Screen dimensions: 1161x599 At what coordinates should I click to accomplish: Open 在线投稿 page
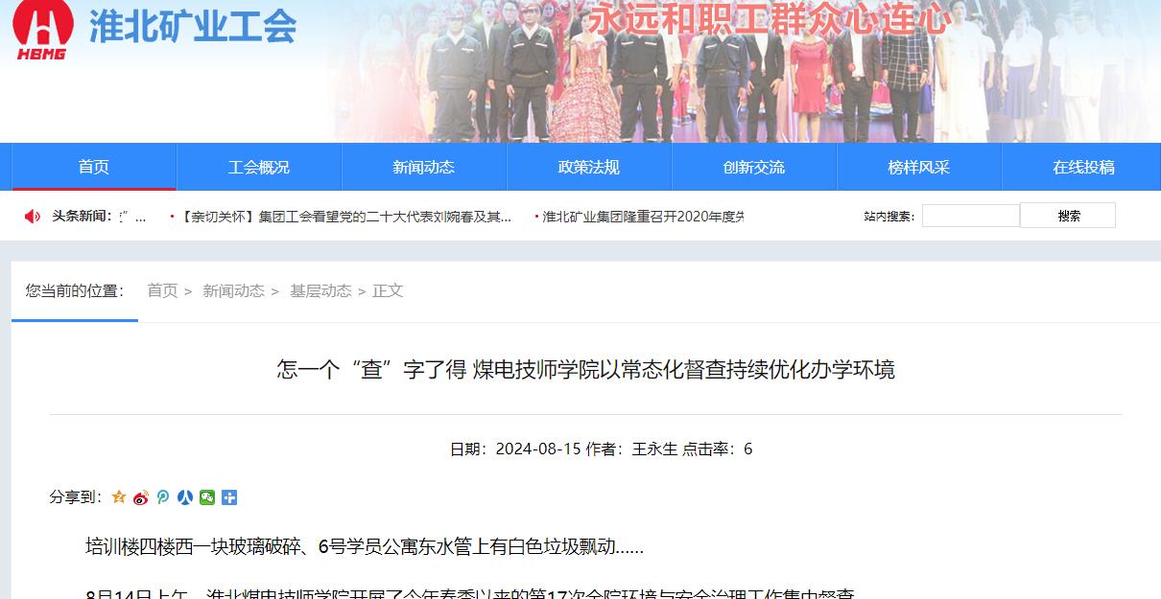(1084, 167)
